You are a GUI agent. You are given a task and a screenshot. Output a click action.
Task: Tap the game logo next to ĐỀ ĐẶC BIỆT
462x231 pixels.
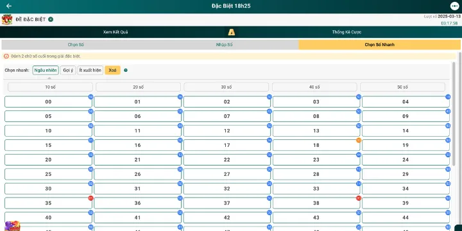[x=7, y=19]
